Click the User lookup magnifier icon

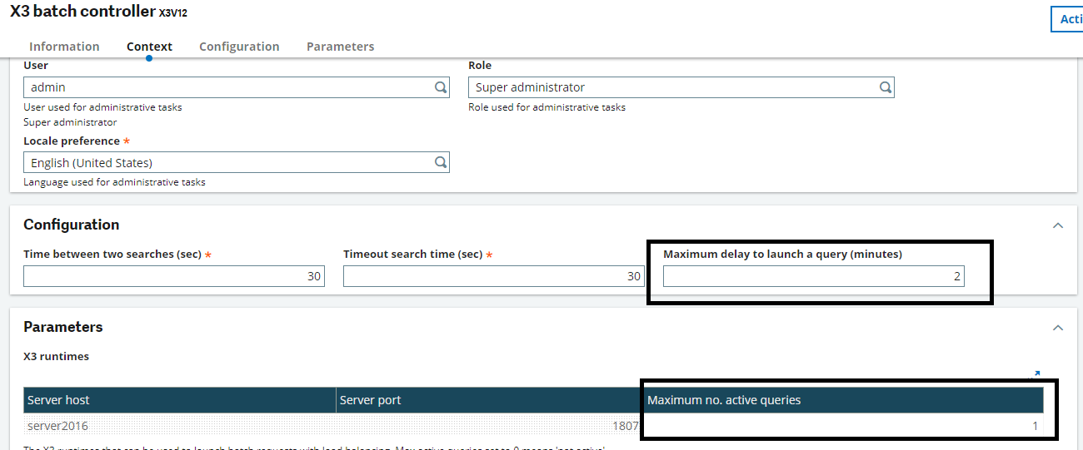point(441,87)
